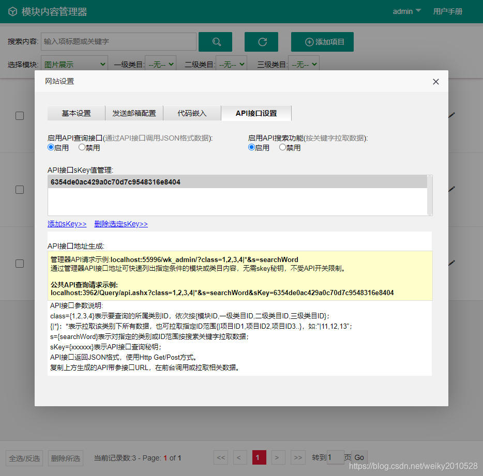Click the second row edit pencil icon

(x=451, y=189)
